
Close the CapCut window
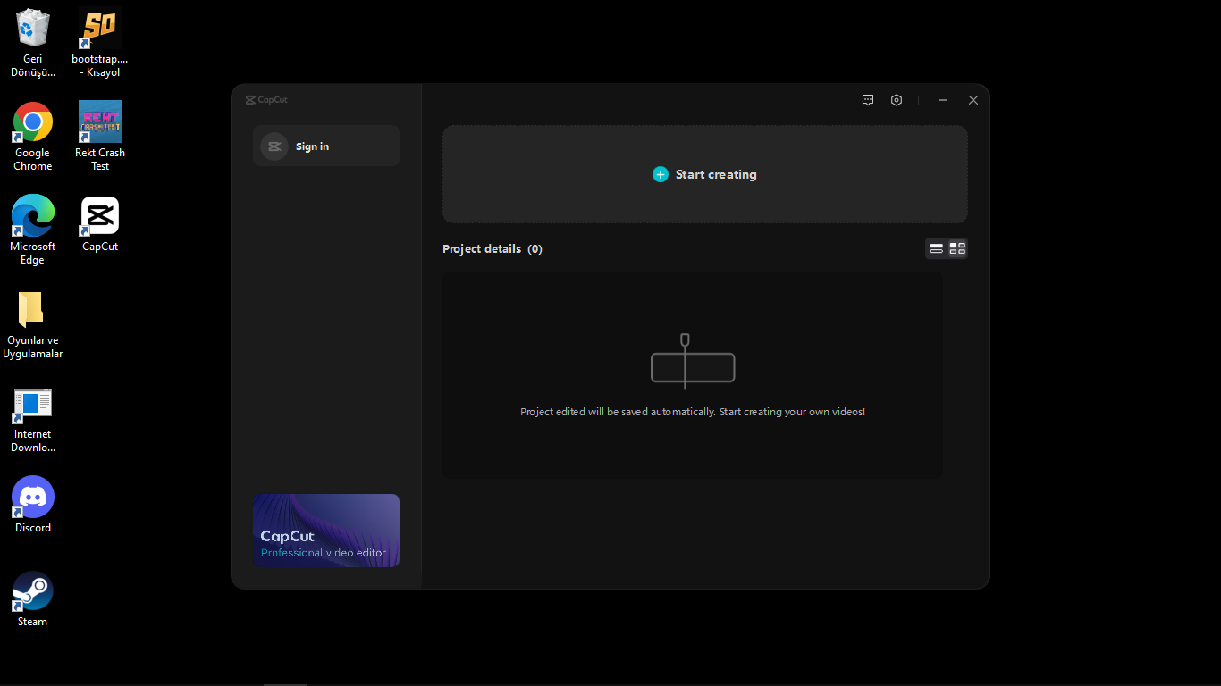tap(973, 100)
